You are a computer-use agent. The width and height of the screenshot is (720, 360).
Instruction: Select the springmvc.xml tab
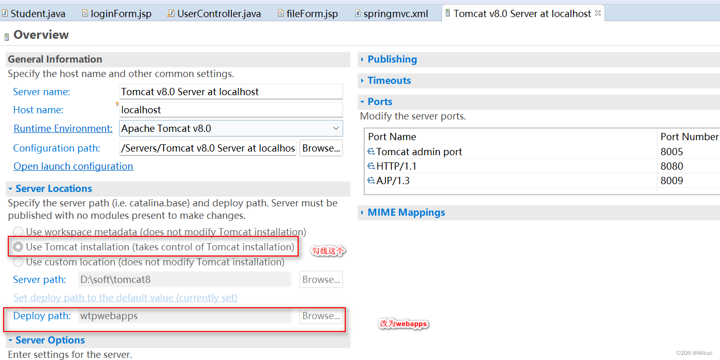(392, 13)
